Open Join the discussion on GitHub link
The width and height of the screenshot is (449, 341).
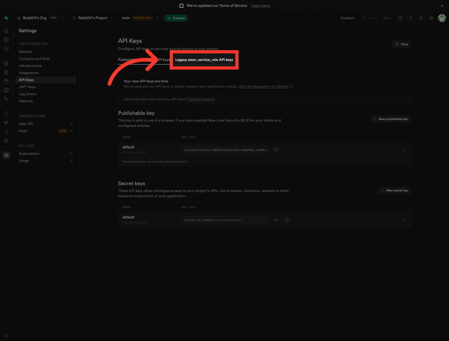coord(265,87)
